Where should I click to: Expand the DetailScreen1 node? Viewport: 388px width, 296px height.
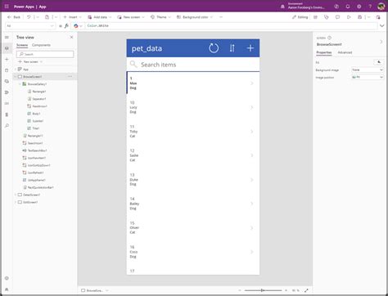tap(16, 195)
